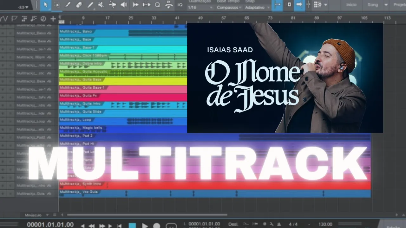Click the 130.00 tempo field

click(325, 224)
